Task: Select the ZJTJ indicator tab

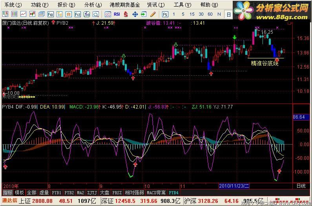Action: tap(92, 193)
